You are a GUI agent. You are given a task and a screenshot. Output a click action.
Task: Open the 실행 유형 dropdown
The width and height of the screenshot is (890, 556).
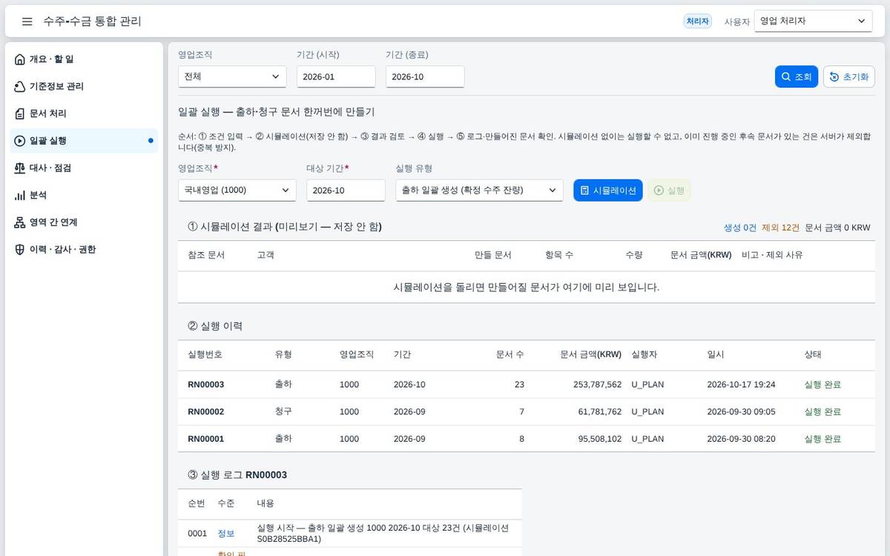point(479,191)
